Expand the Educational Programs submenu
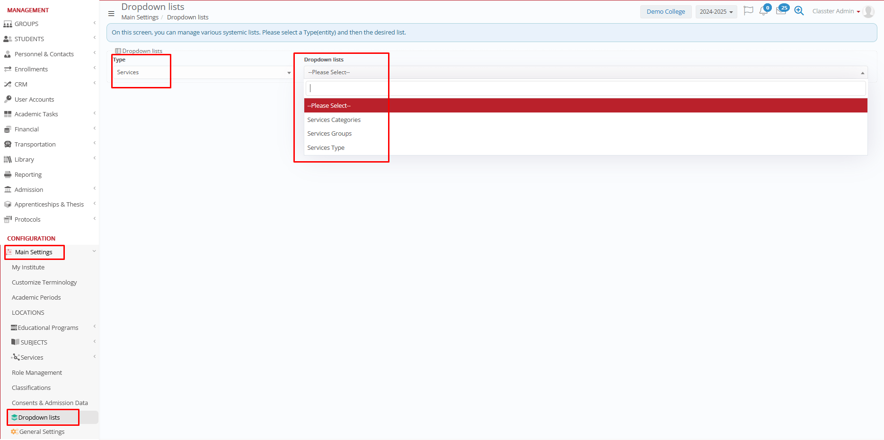 click(48, 328)
